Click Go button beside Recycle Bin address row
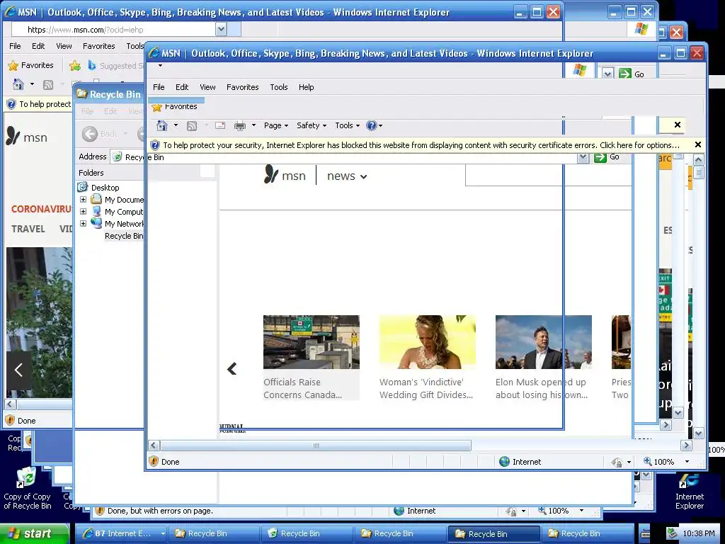 (606, 157)
